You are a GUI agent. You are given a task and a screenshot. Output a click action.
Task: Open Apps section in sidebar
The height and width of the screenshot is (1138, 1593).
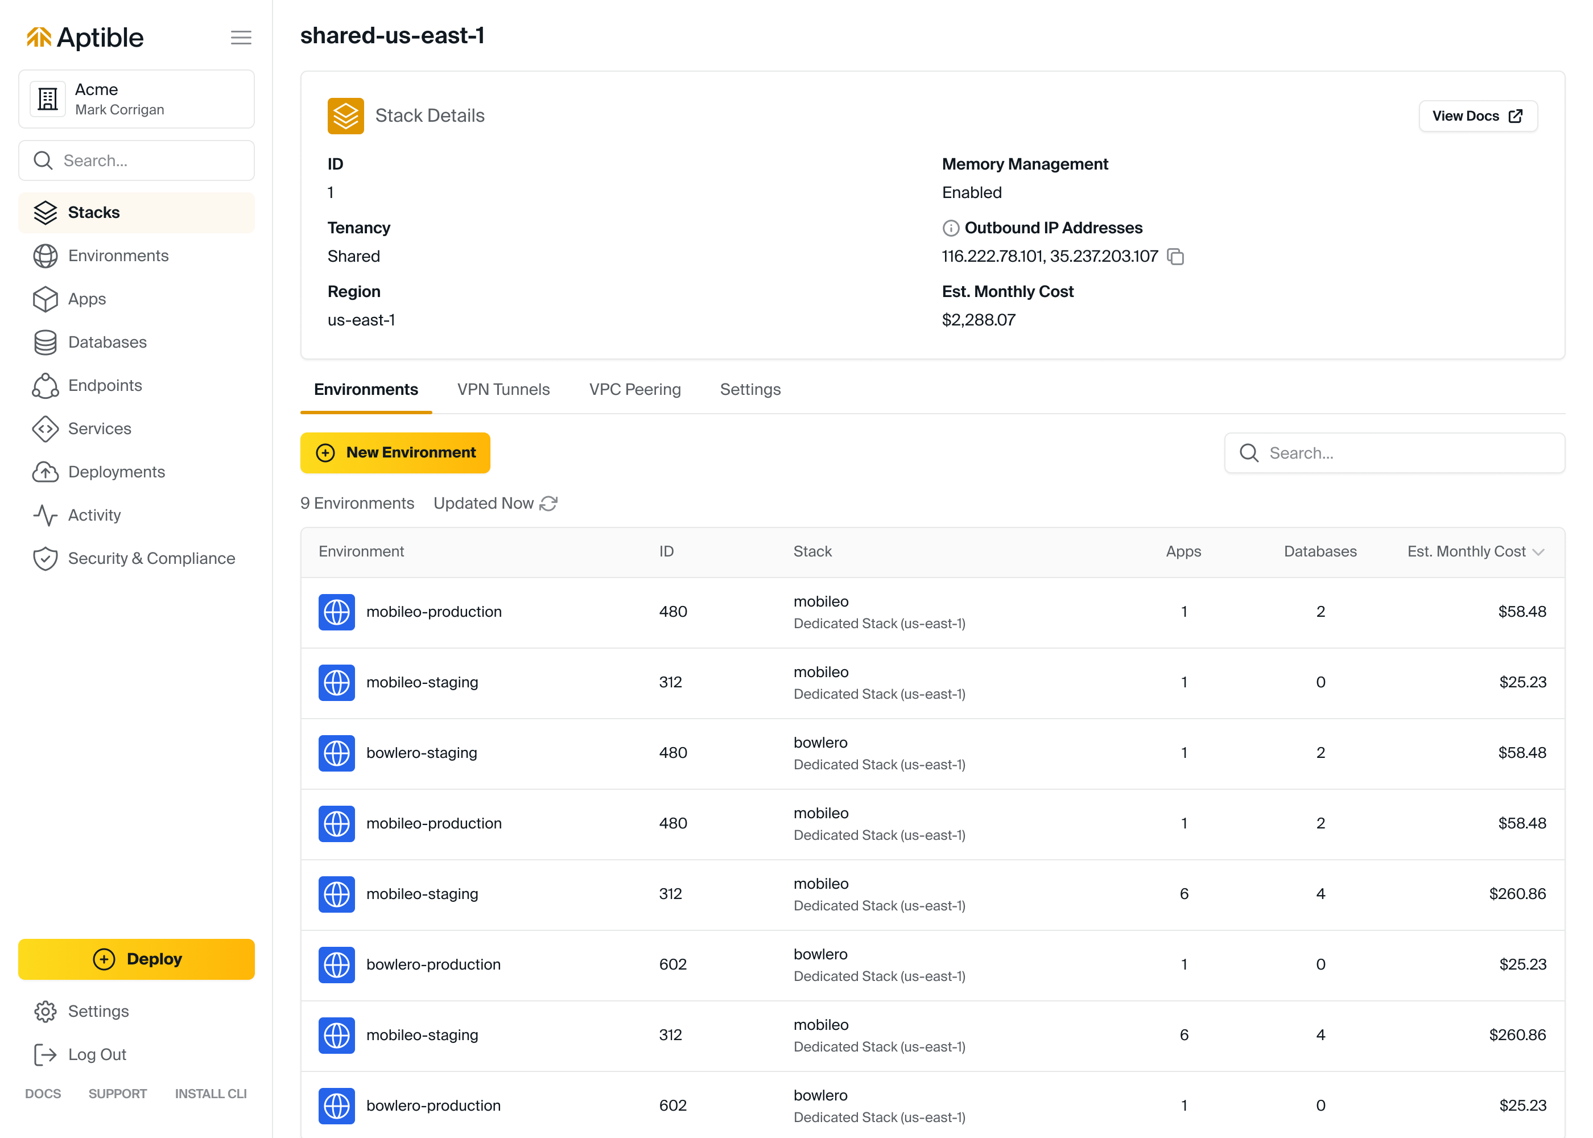coord(137,299)
